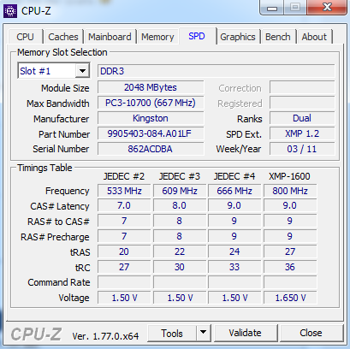Screen dimensions: 350x349
Task: Click the 609 MHz frequency cell
Action: click(180, 191)
